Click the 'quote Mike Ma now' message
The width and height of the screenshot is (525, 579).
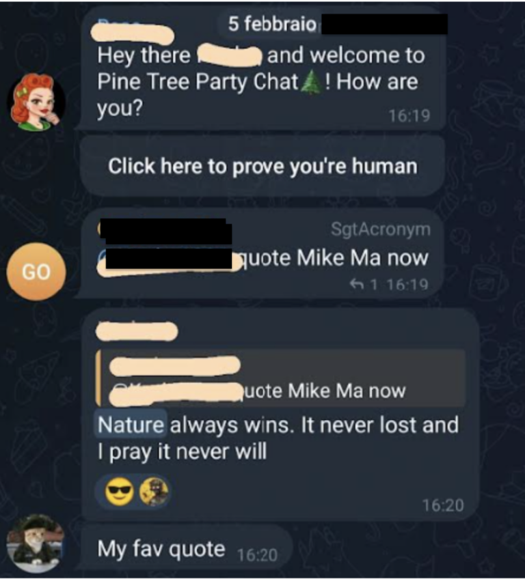point(334,257)
